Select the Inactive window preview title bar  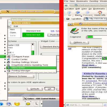pyautogui.click(x=35, y=20)
